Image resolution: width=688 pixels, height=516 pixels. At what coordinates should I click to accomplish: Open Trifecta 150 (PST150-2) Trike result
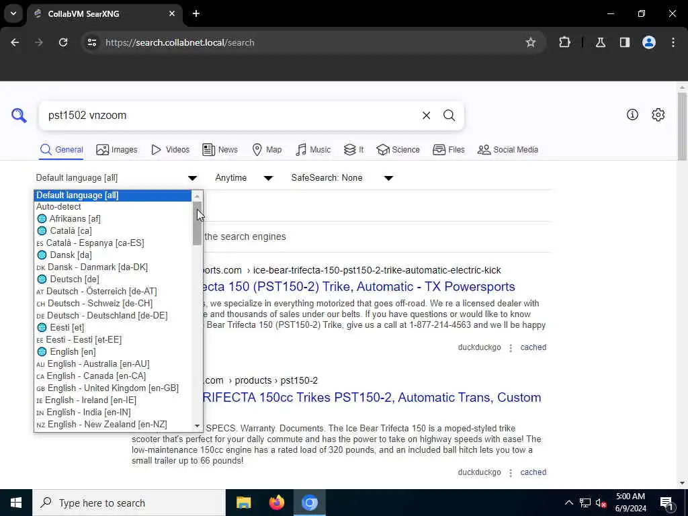click(359, 286)
